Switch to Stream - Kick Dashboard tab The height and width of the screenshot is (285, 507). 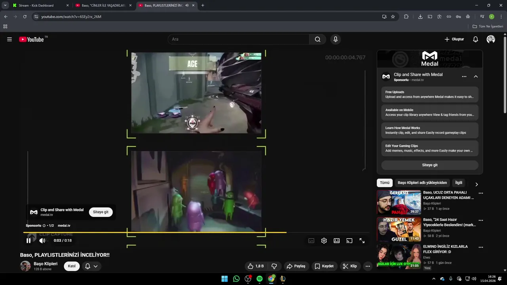(41, 6)
